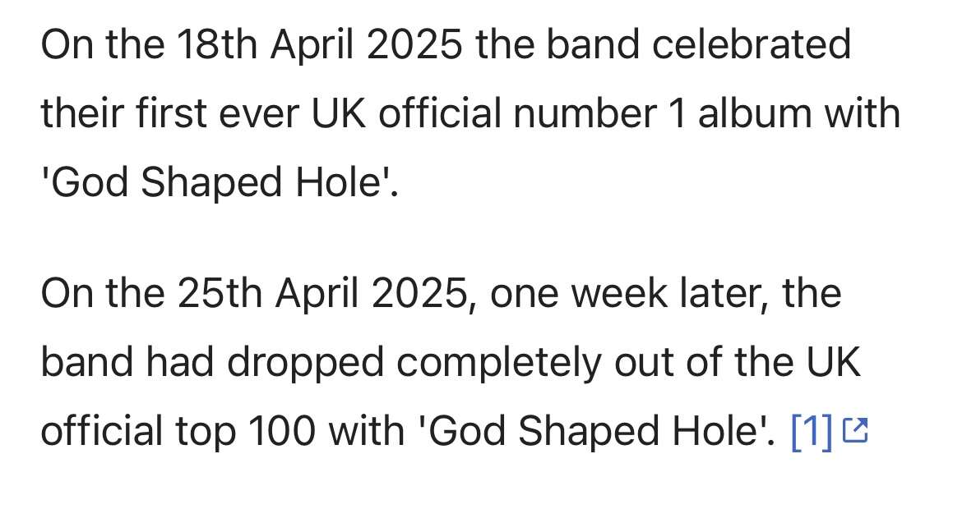Click the "number" word in first paragraph
The height and width of the screenshot is (509, 953).
click(585, 113)
